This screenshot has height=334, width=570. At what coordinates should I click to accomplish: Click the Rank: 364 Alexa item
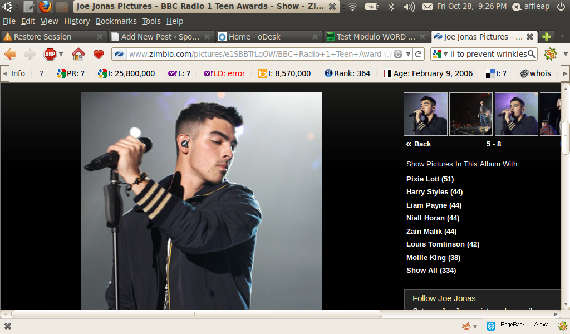347,73
